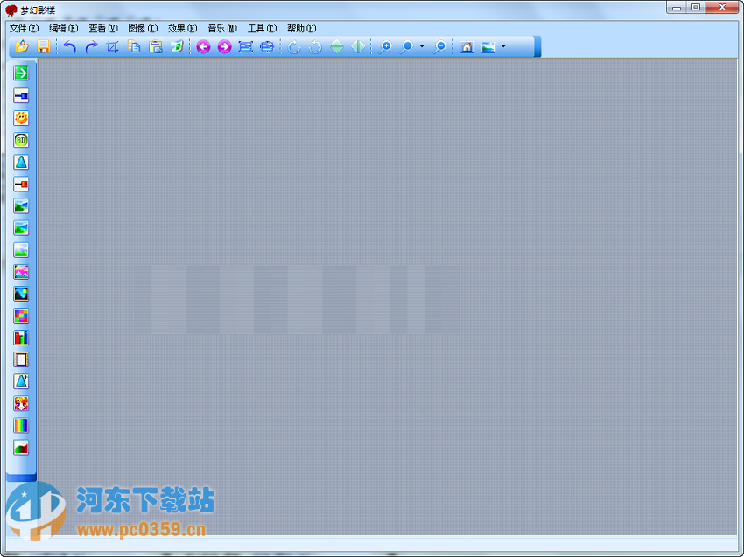Go to next image with purple right arrow
744x557 pixels.
tap(224, 46)
